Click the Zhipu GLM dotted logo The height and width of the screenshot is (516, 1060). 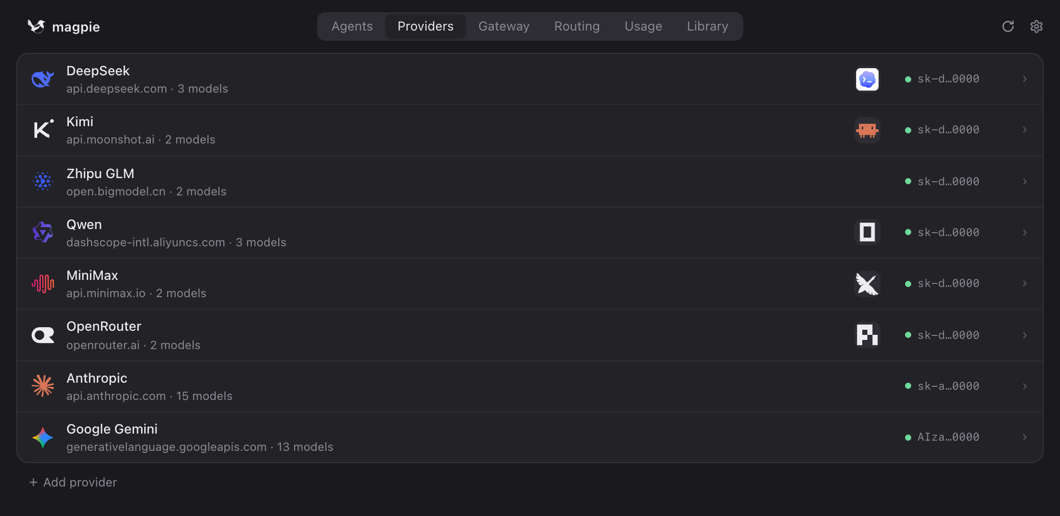pos(43,181)
